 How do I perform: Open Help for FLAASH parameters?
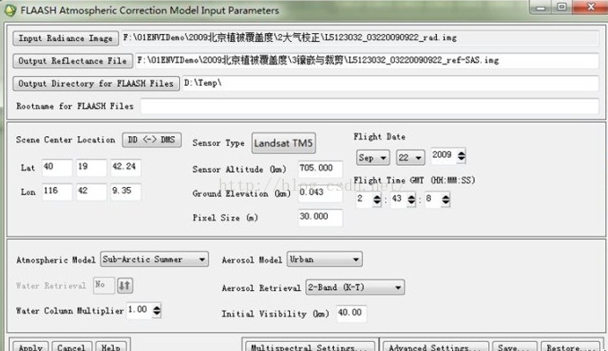111,347
